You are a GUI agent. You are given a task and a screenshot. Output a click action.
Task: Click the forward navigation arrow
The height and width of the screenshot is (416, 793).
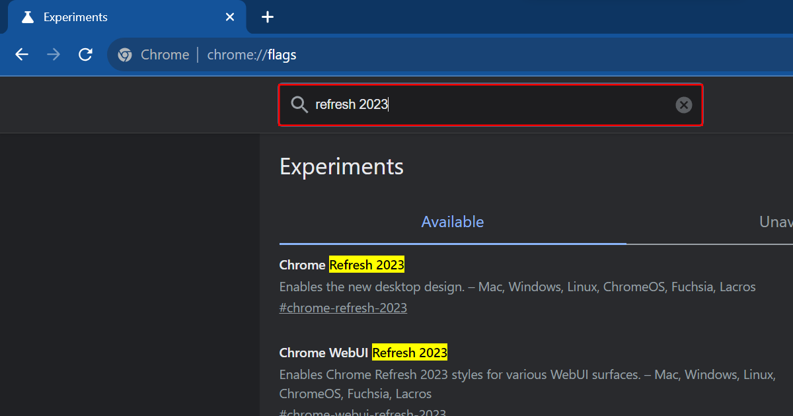pyautogui.click(x=54, y=55)
